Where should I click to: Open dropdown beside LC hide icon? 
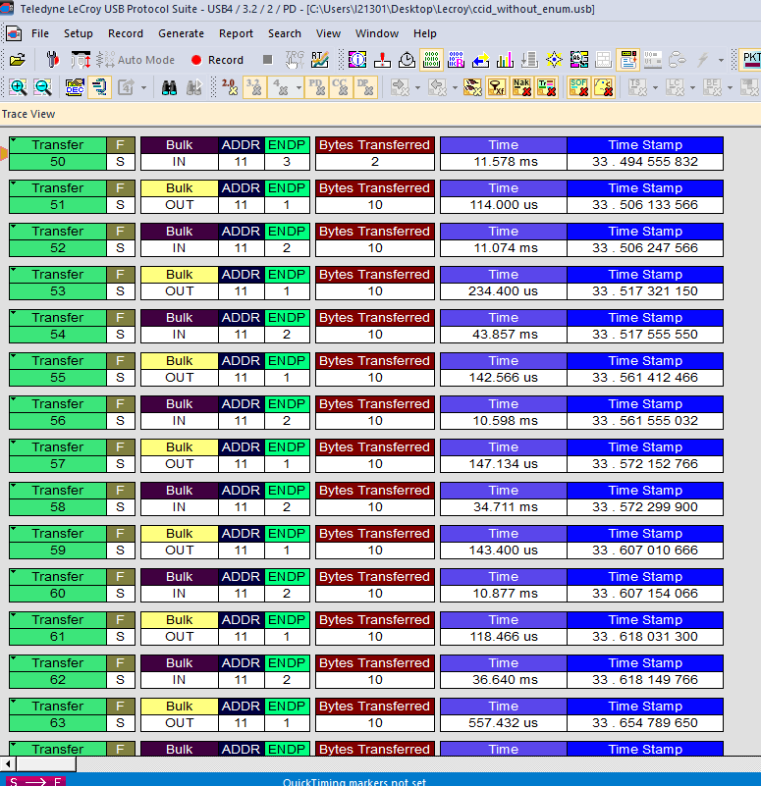(x=692, y=87)
